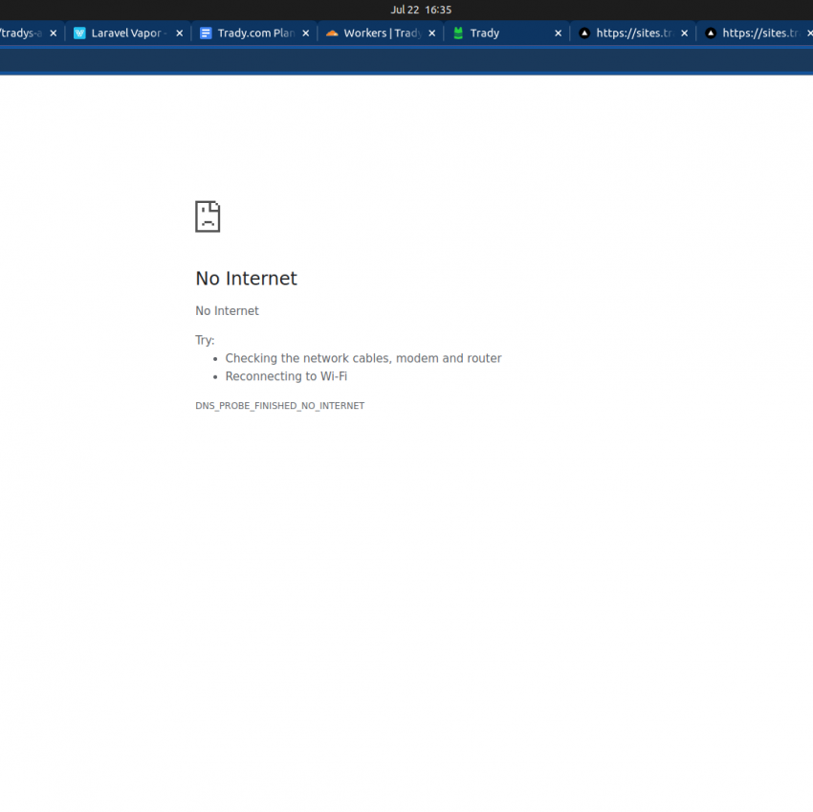The height and width of the screenshot is (812, 813).
Task: Close the rightmost https://sites tab
Action: 809,34
